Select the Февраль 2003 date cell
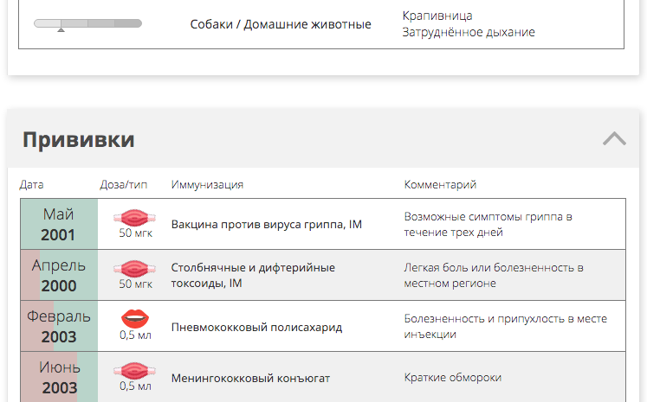 pos(59,326)
